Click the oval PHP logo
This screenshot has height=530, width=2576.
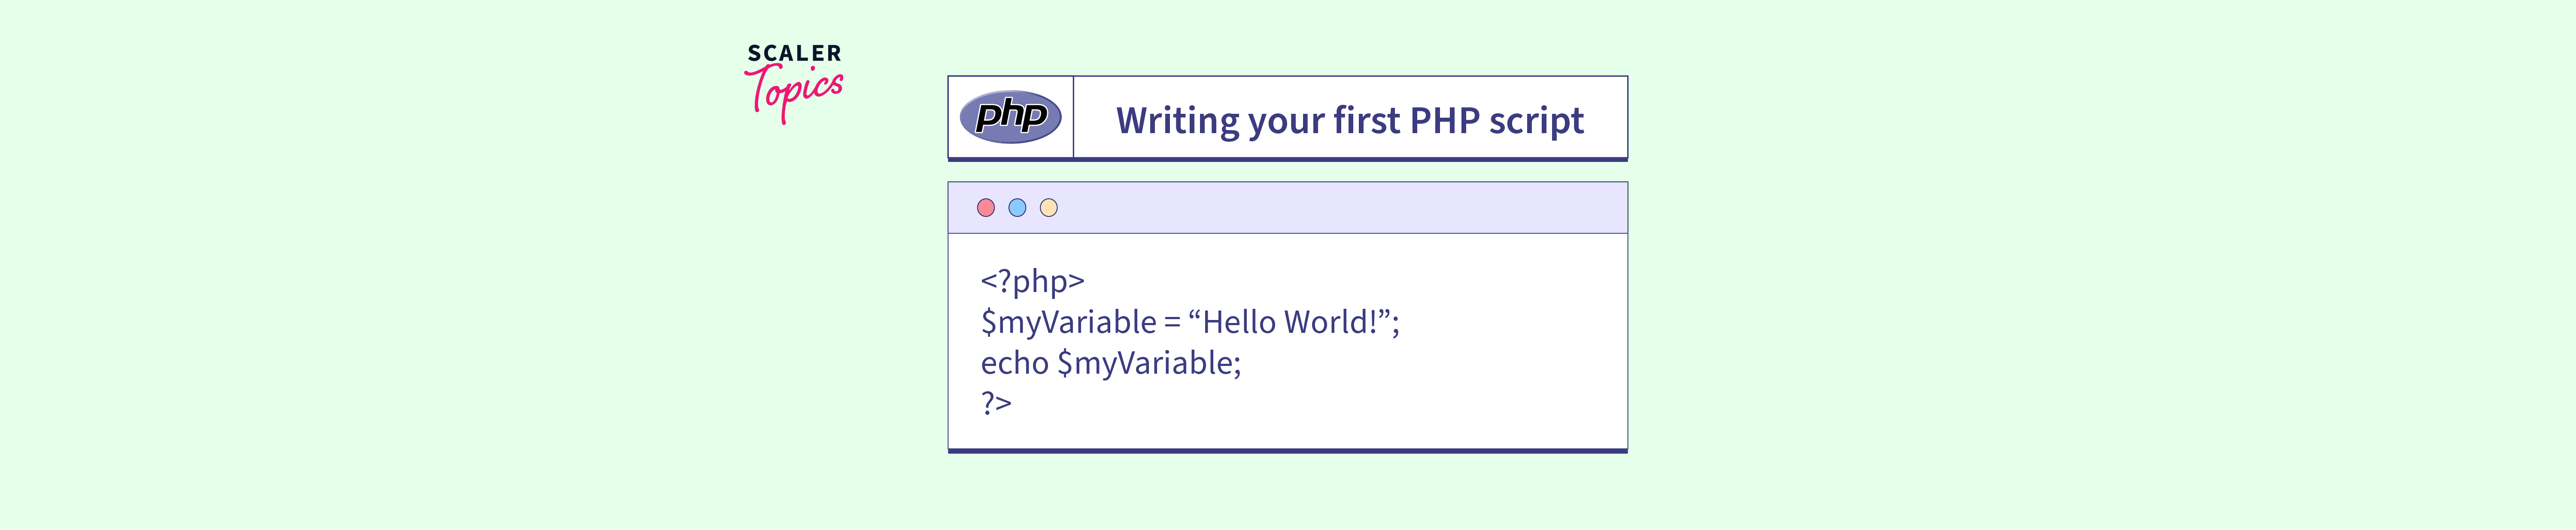tap(1010, 117)
